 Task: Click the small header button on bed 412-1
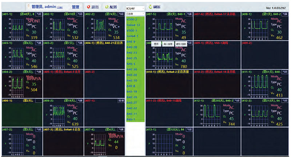click(x=237, y=101)
